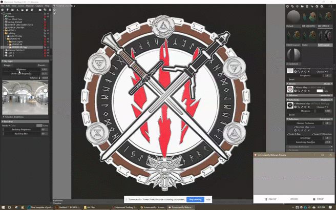Open the Reflectivity Metalness dropdown
The height and width of the screenshot is (210, 336).
[x=326, y=100]
